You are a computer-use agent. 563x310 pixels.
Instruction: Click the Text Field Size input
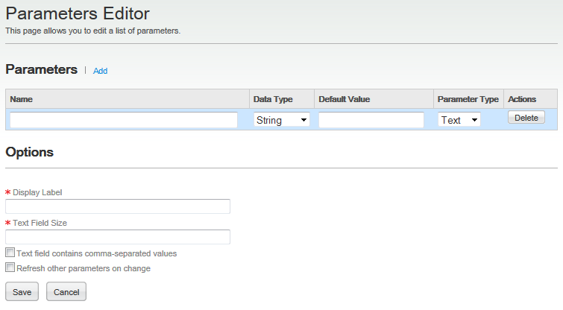118,237
